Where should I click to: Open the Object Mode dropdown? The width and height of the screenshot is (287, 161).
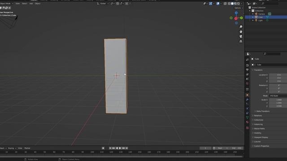coord(7,4)
